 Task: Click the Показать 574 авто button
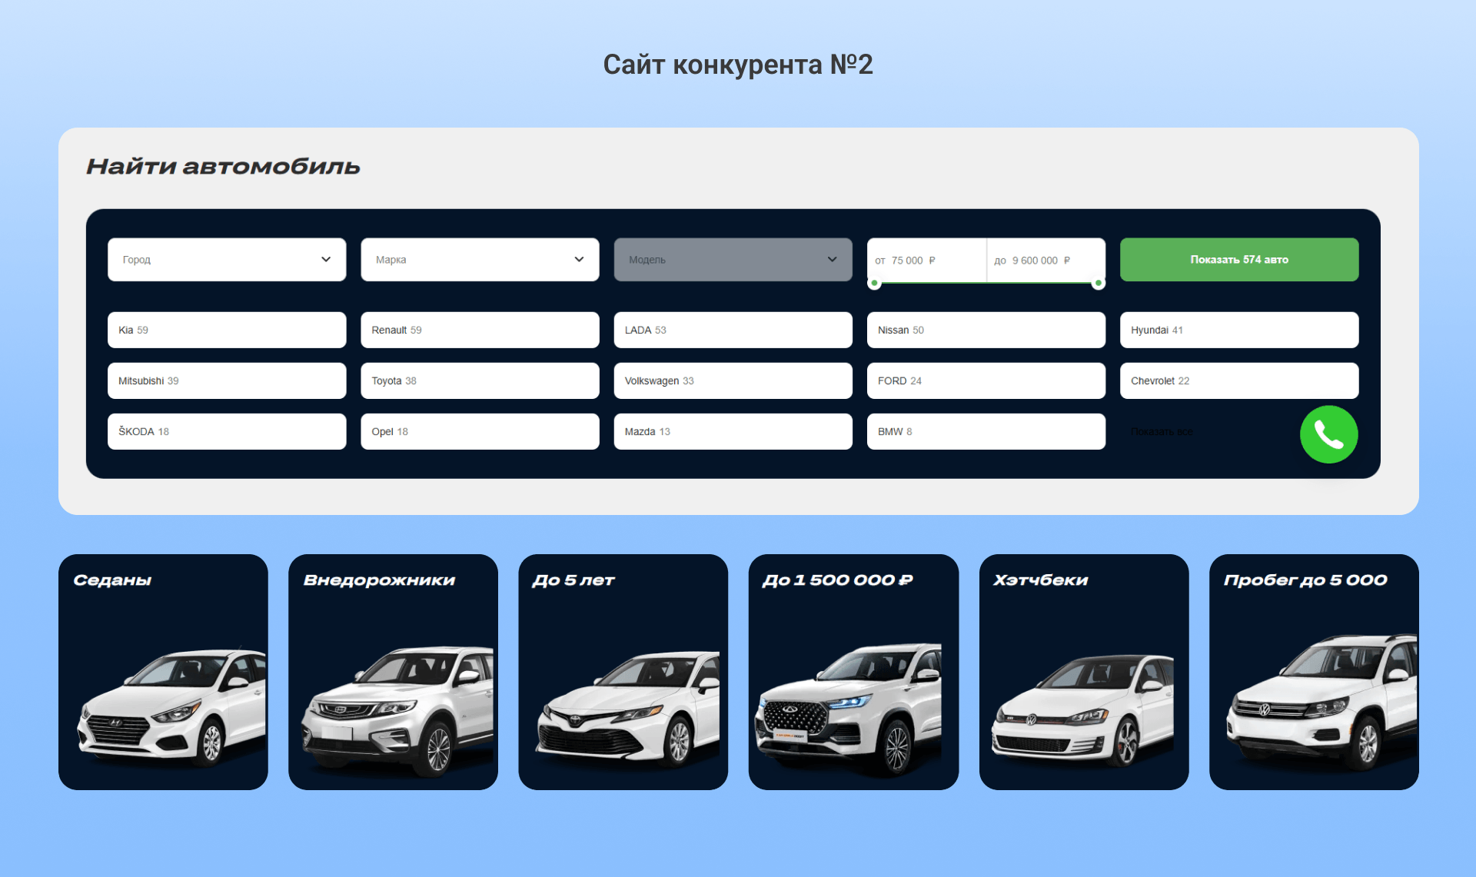click(1238, 260)
